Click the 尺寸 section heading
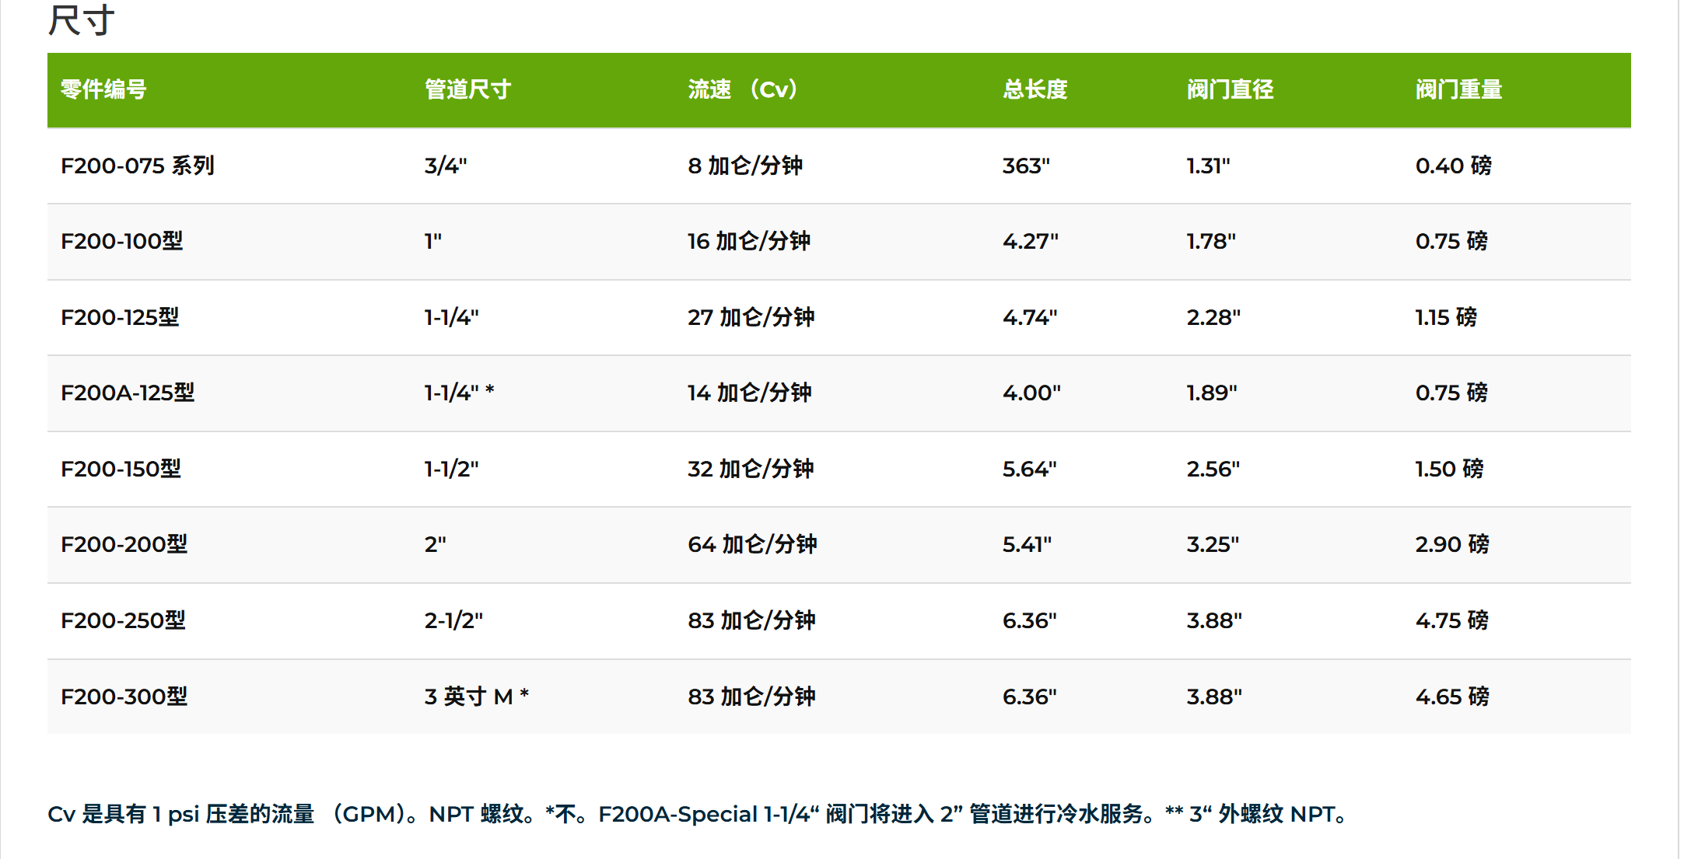1684x859 pixels. coord(81,20)
